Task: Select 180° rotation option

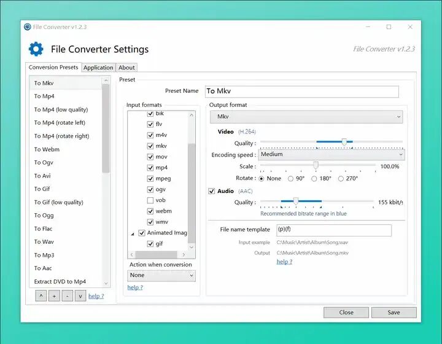Action: [x=314, y=179]
